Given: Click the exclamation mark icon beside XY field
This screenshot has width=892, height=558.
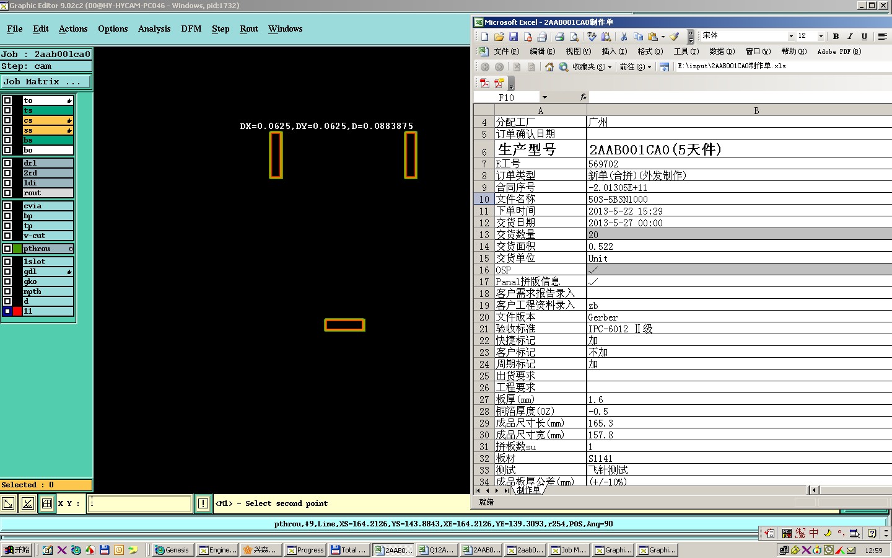Looking at the screenshot, I should point(203,503).
